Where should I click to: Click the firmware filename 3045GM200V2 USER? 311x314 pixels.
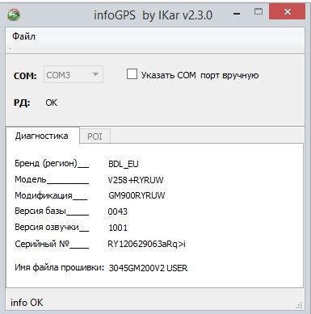tap(148, 268)
